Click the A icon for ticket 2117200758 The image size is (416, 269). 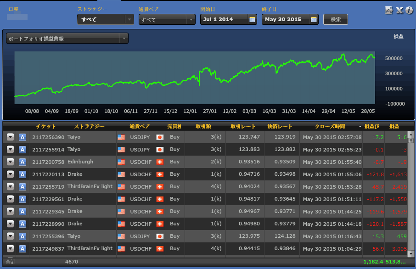[x=22, y=162]
